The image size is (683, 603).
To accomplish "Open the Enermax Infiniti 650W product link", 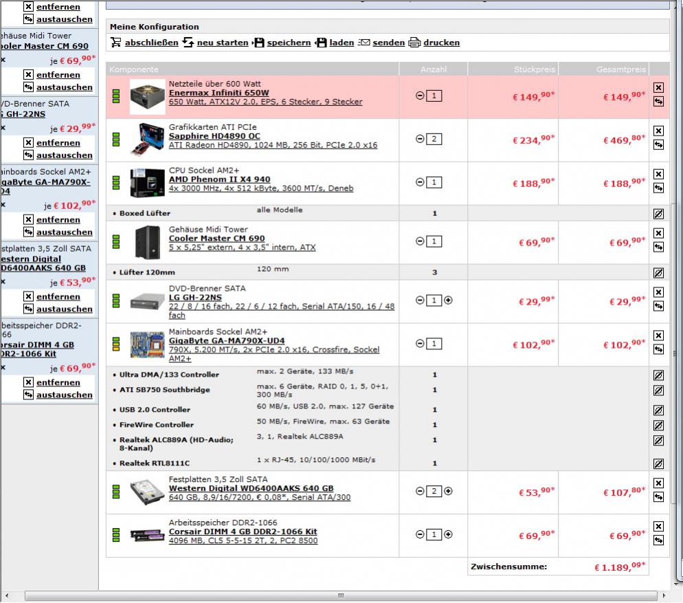I will tap(219, 93).
